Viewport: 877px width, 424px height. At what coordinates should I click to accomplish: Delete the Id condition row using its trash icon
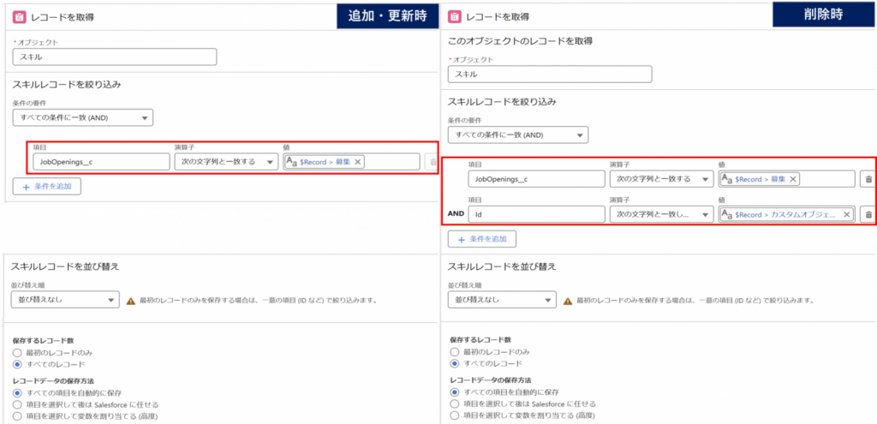tap(867, 214)
